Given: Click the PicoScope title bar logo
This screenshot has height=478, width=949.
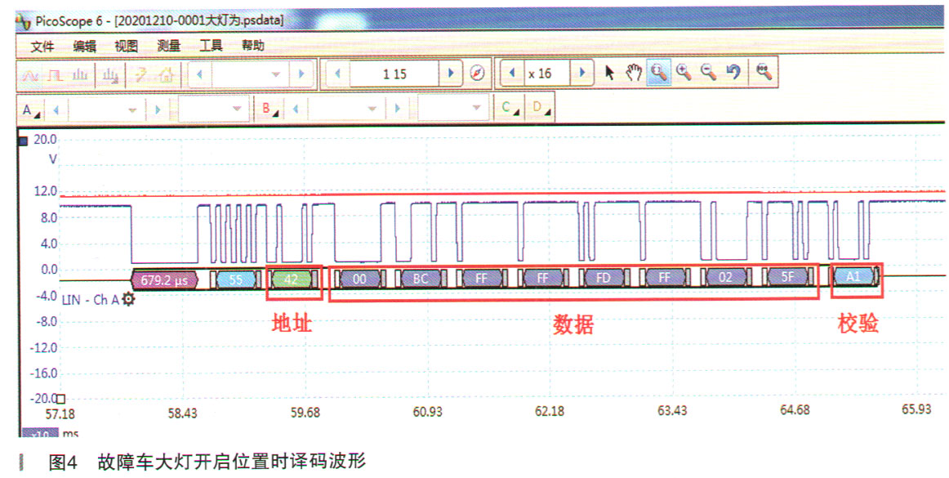Looking at the screenshot, I should pyautogui.click(x=23, y=21).
